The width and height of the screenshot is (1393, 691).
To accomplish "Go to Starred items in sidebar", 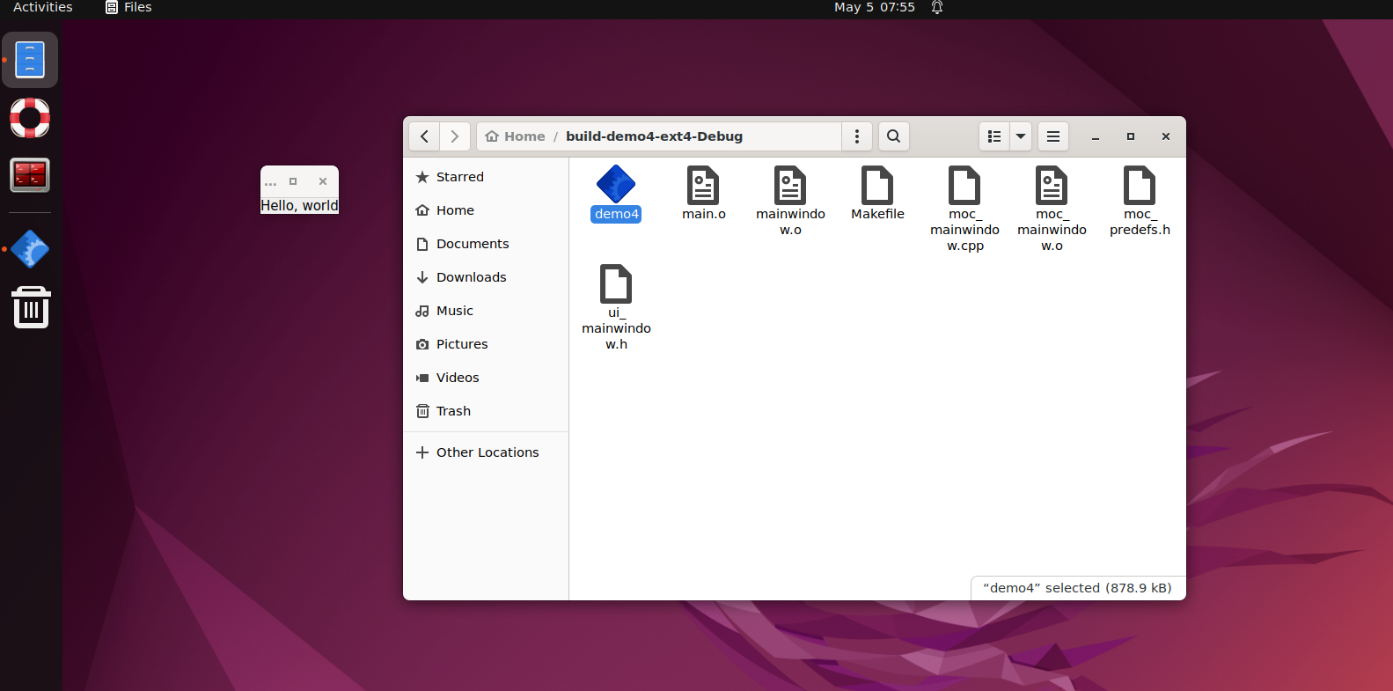I will (x=459, y=177).
